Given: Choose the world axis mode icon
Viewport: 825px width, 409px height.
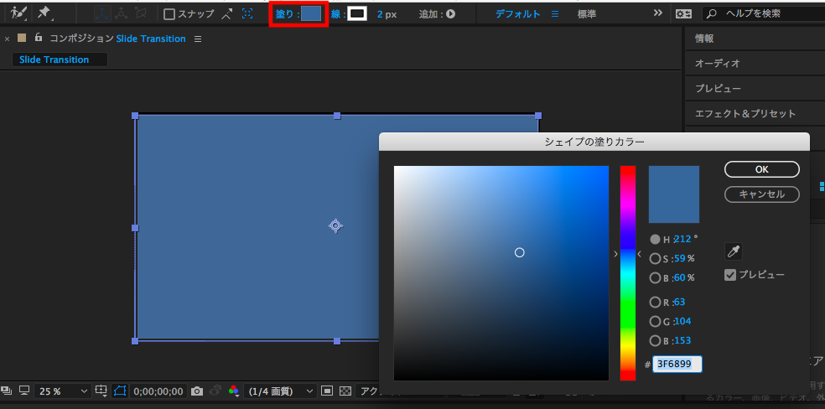Looking at the screenshot, I should click(122, 14).
